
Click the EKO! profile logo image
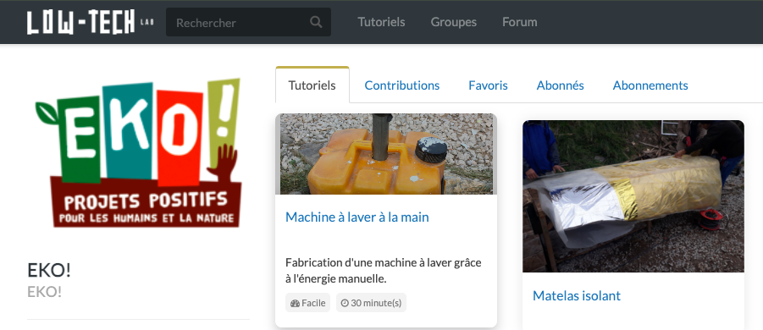(138, 152)
